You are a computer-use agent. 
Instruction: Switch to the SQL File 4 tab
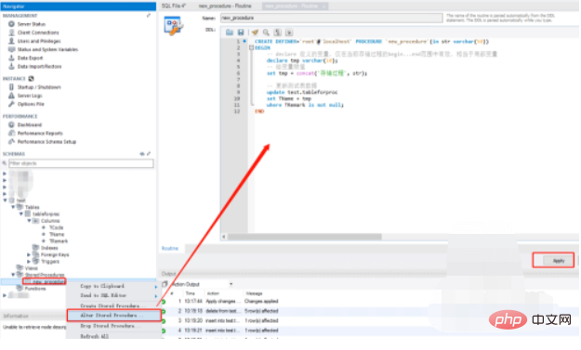pos(174,6)
